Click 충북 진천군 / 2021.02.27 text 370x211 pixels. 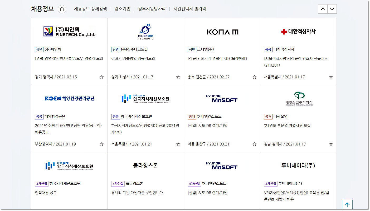click(209, 77)
